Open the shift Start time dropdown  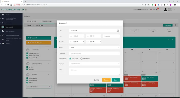77,36
